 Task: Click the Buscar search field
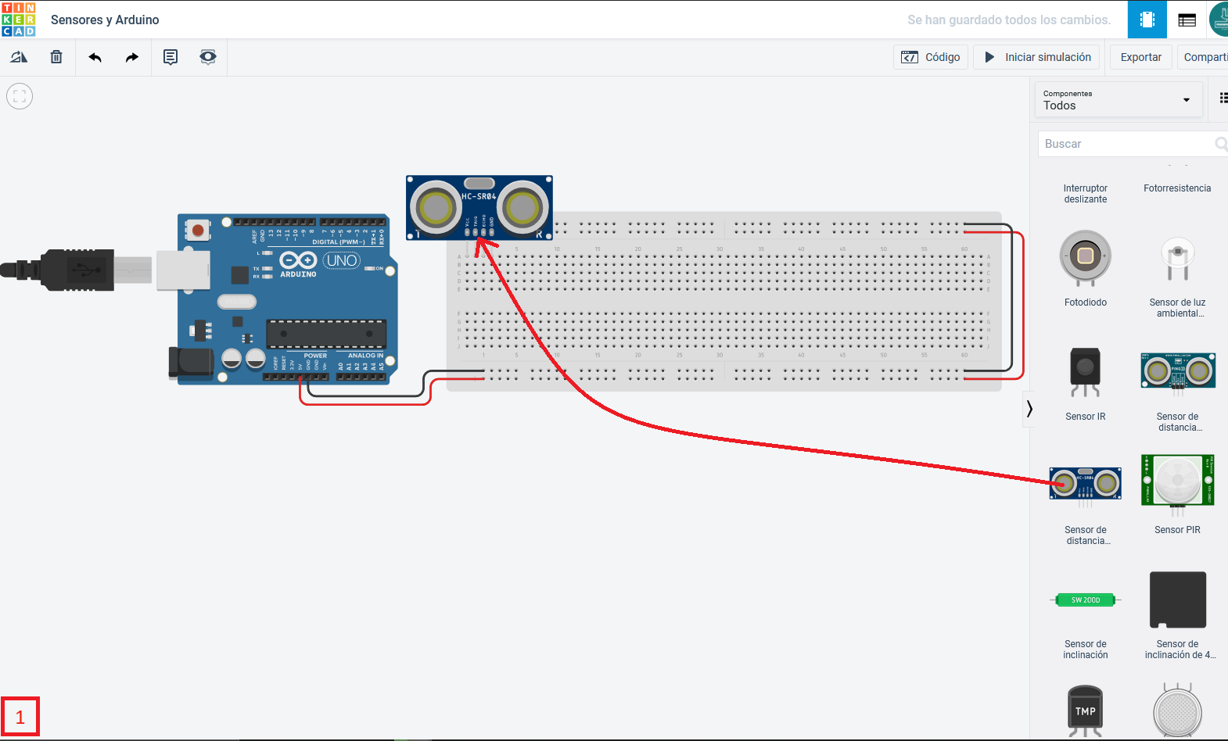click(x=1126, y=144)
